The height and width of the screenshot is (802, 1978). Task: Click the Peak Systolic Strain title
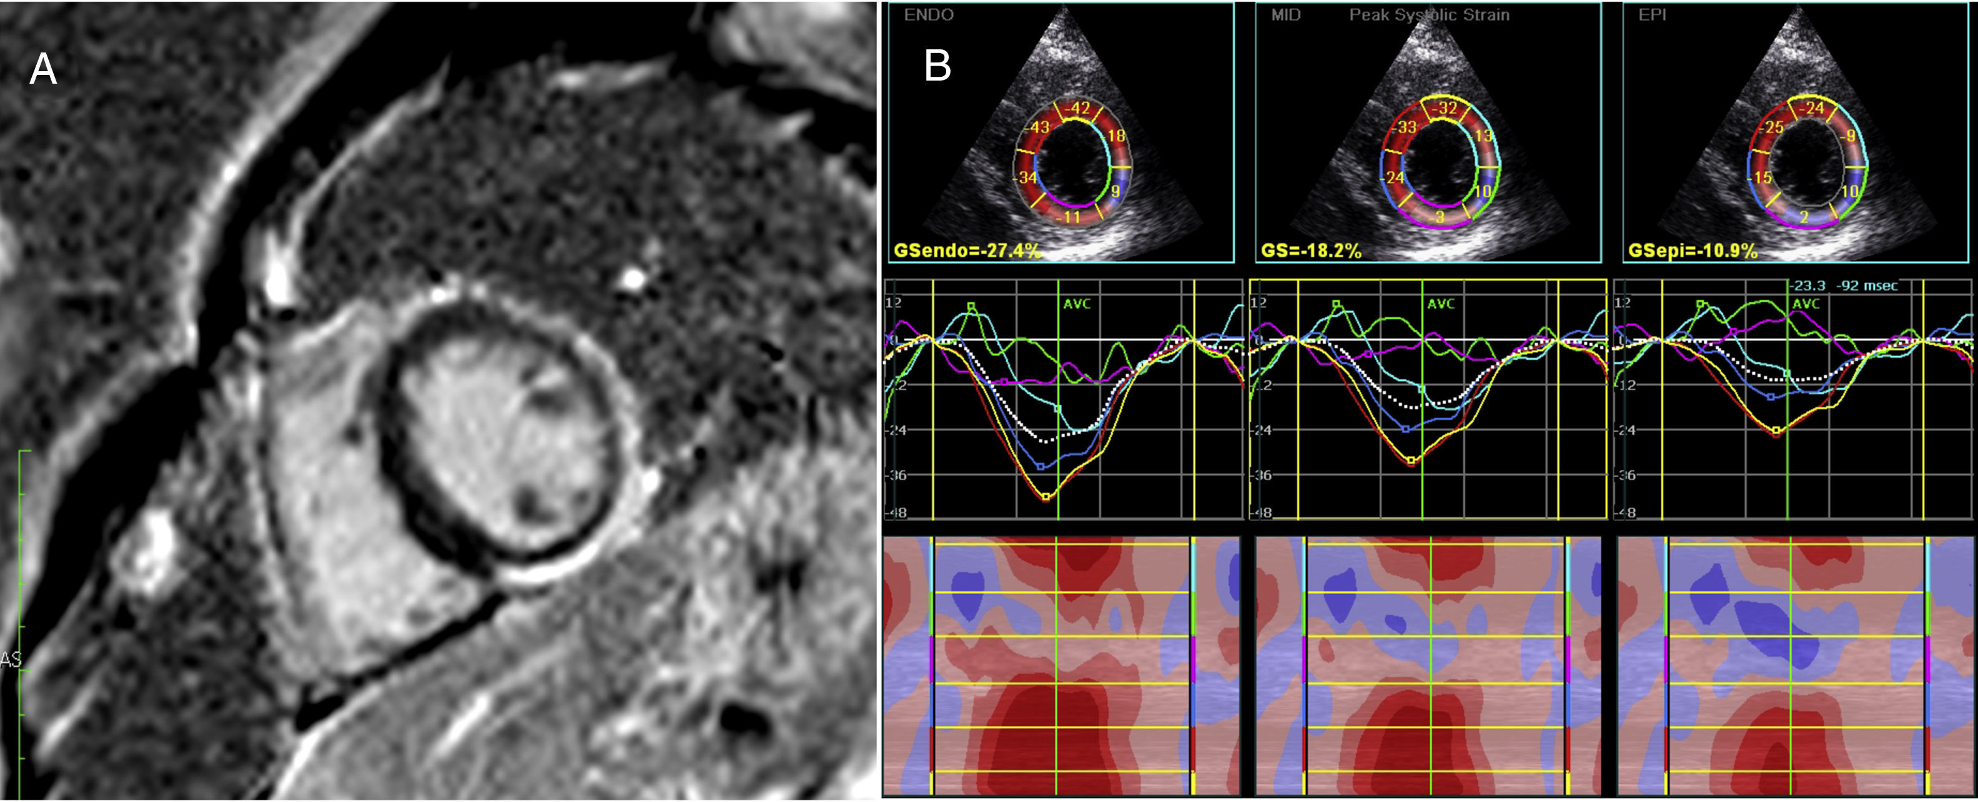[x=1429, y=14]
